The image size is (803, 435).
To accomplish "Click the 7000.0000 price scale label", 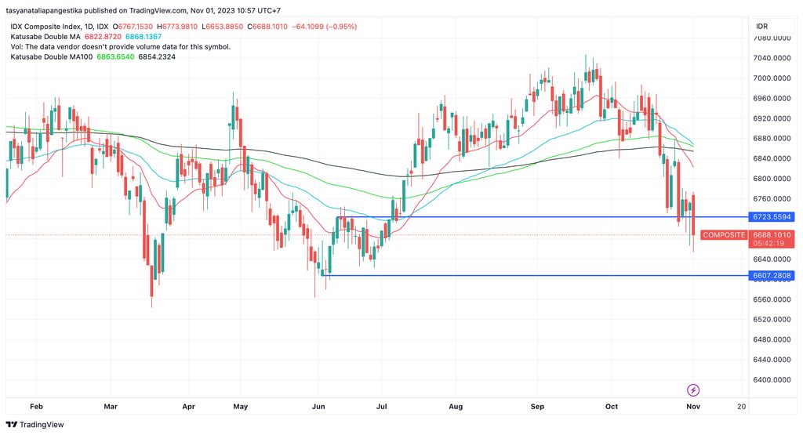I will click(x=772, y=78).
